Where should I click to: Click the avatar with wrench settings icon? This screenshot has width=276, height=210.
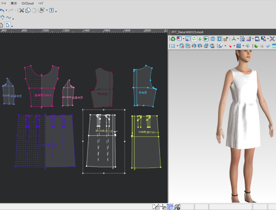[x=249, y=39]
